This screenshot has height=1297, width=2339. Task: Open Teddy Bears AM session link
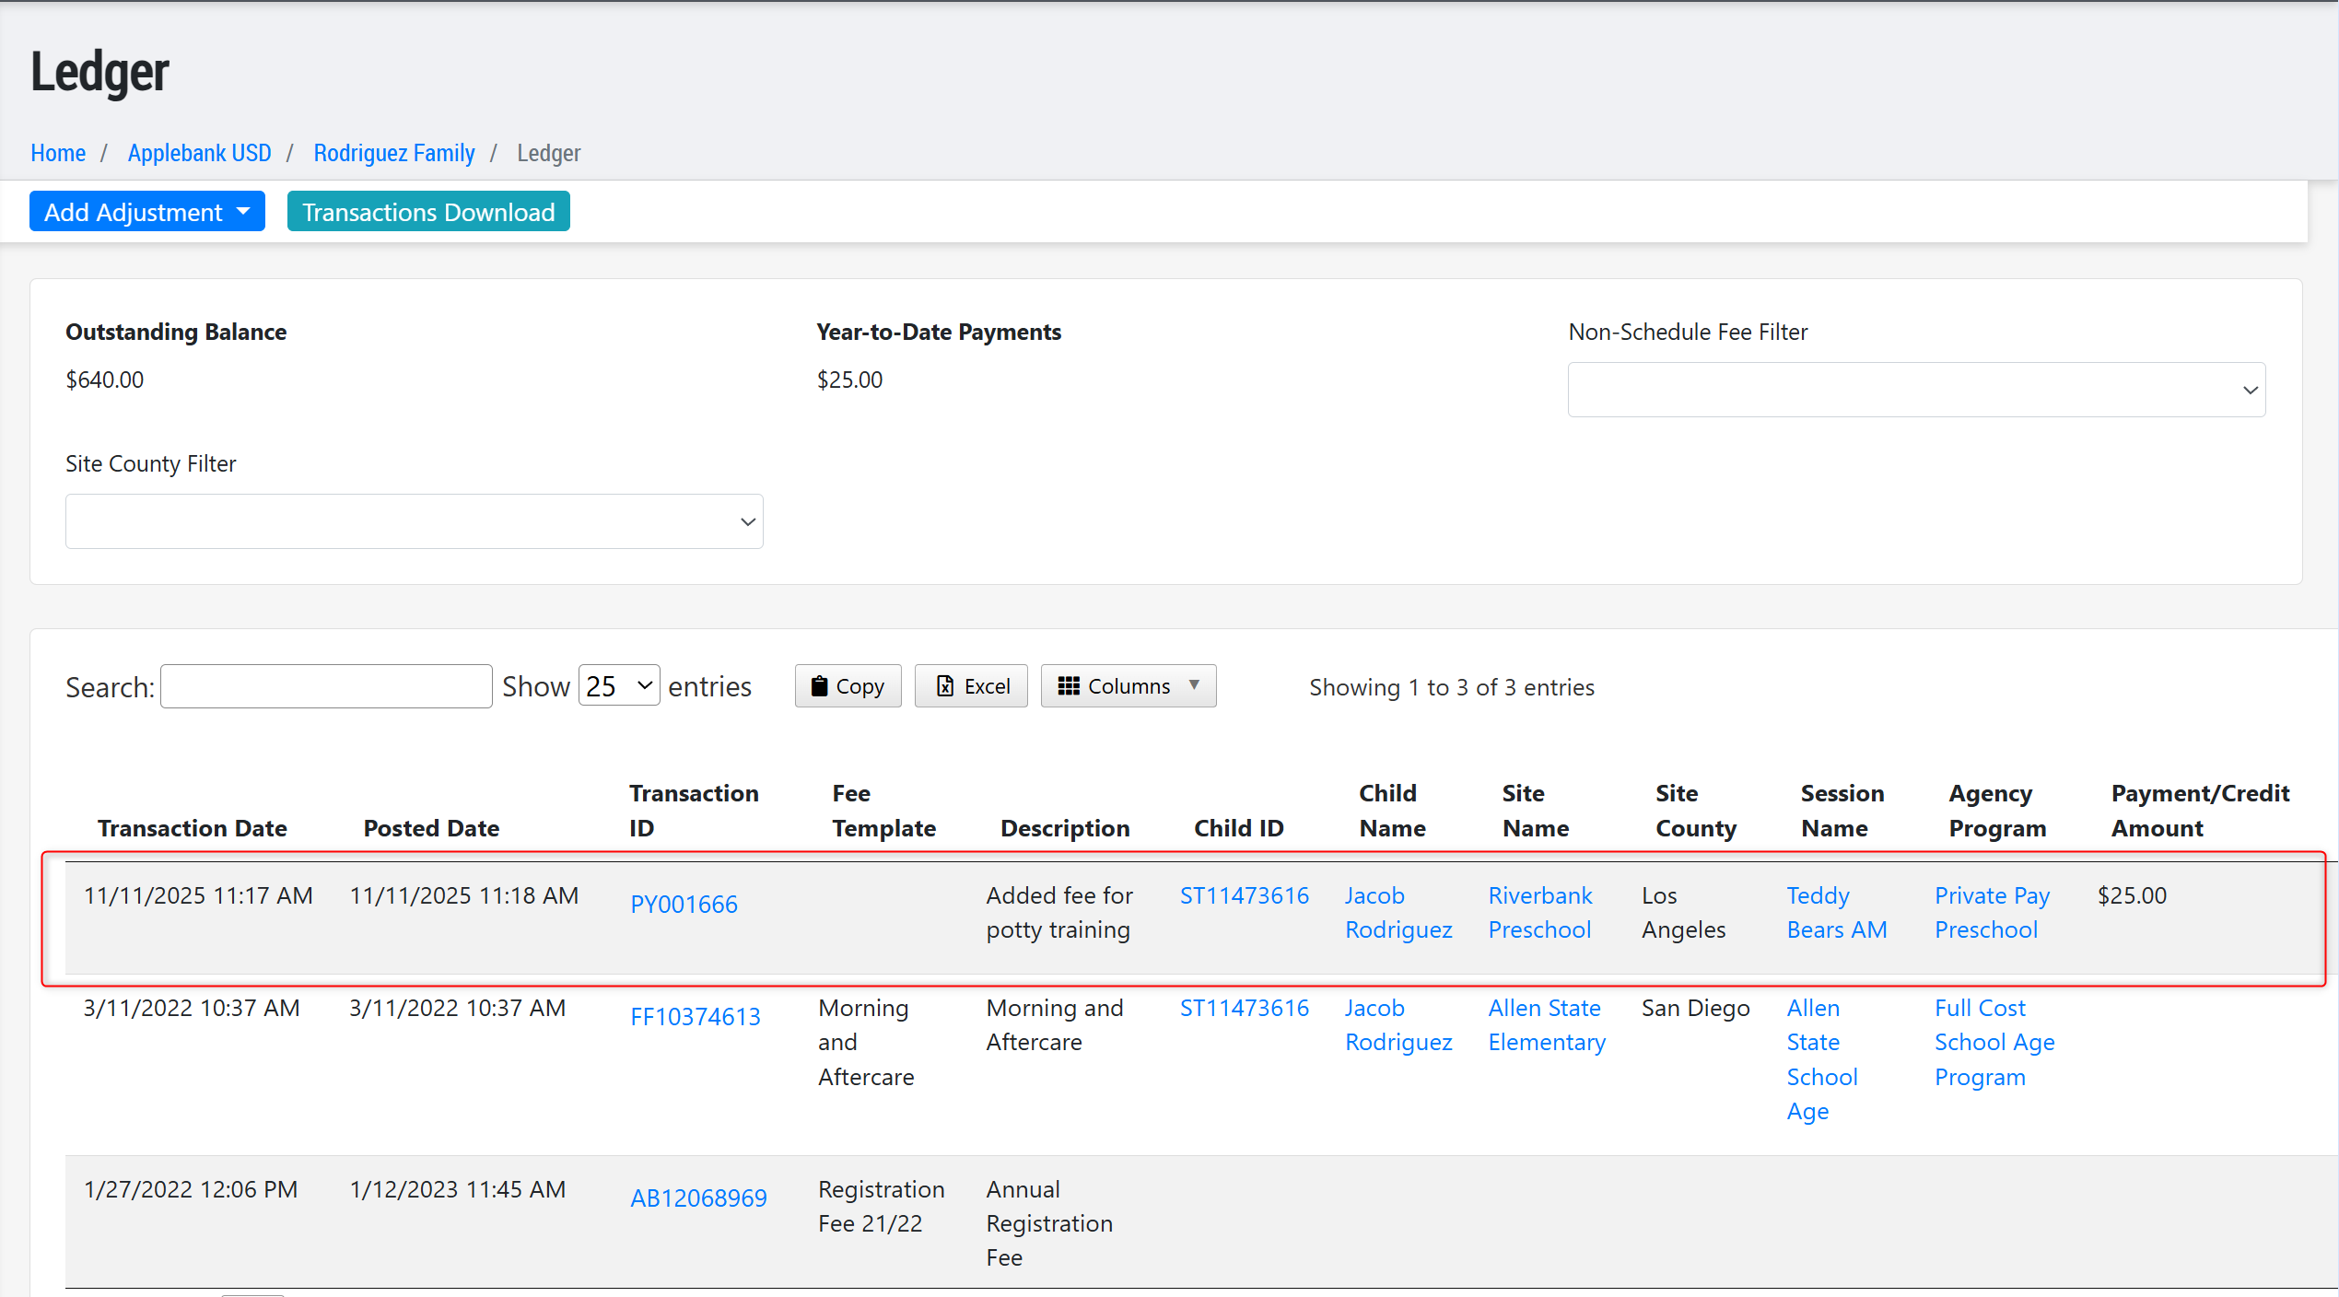1836,912
